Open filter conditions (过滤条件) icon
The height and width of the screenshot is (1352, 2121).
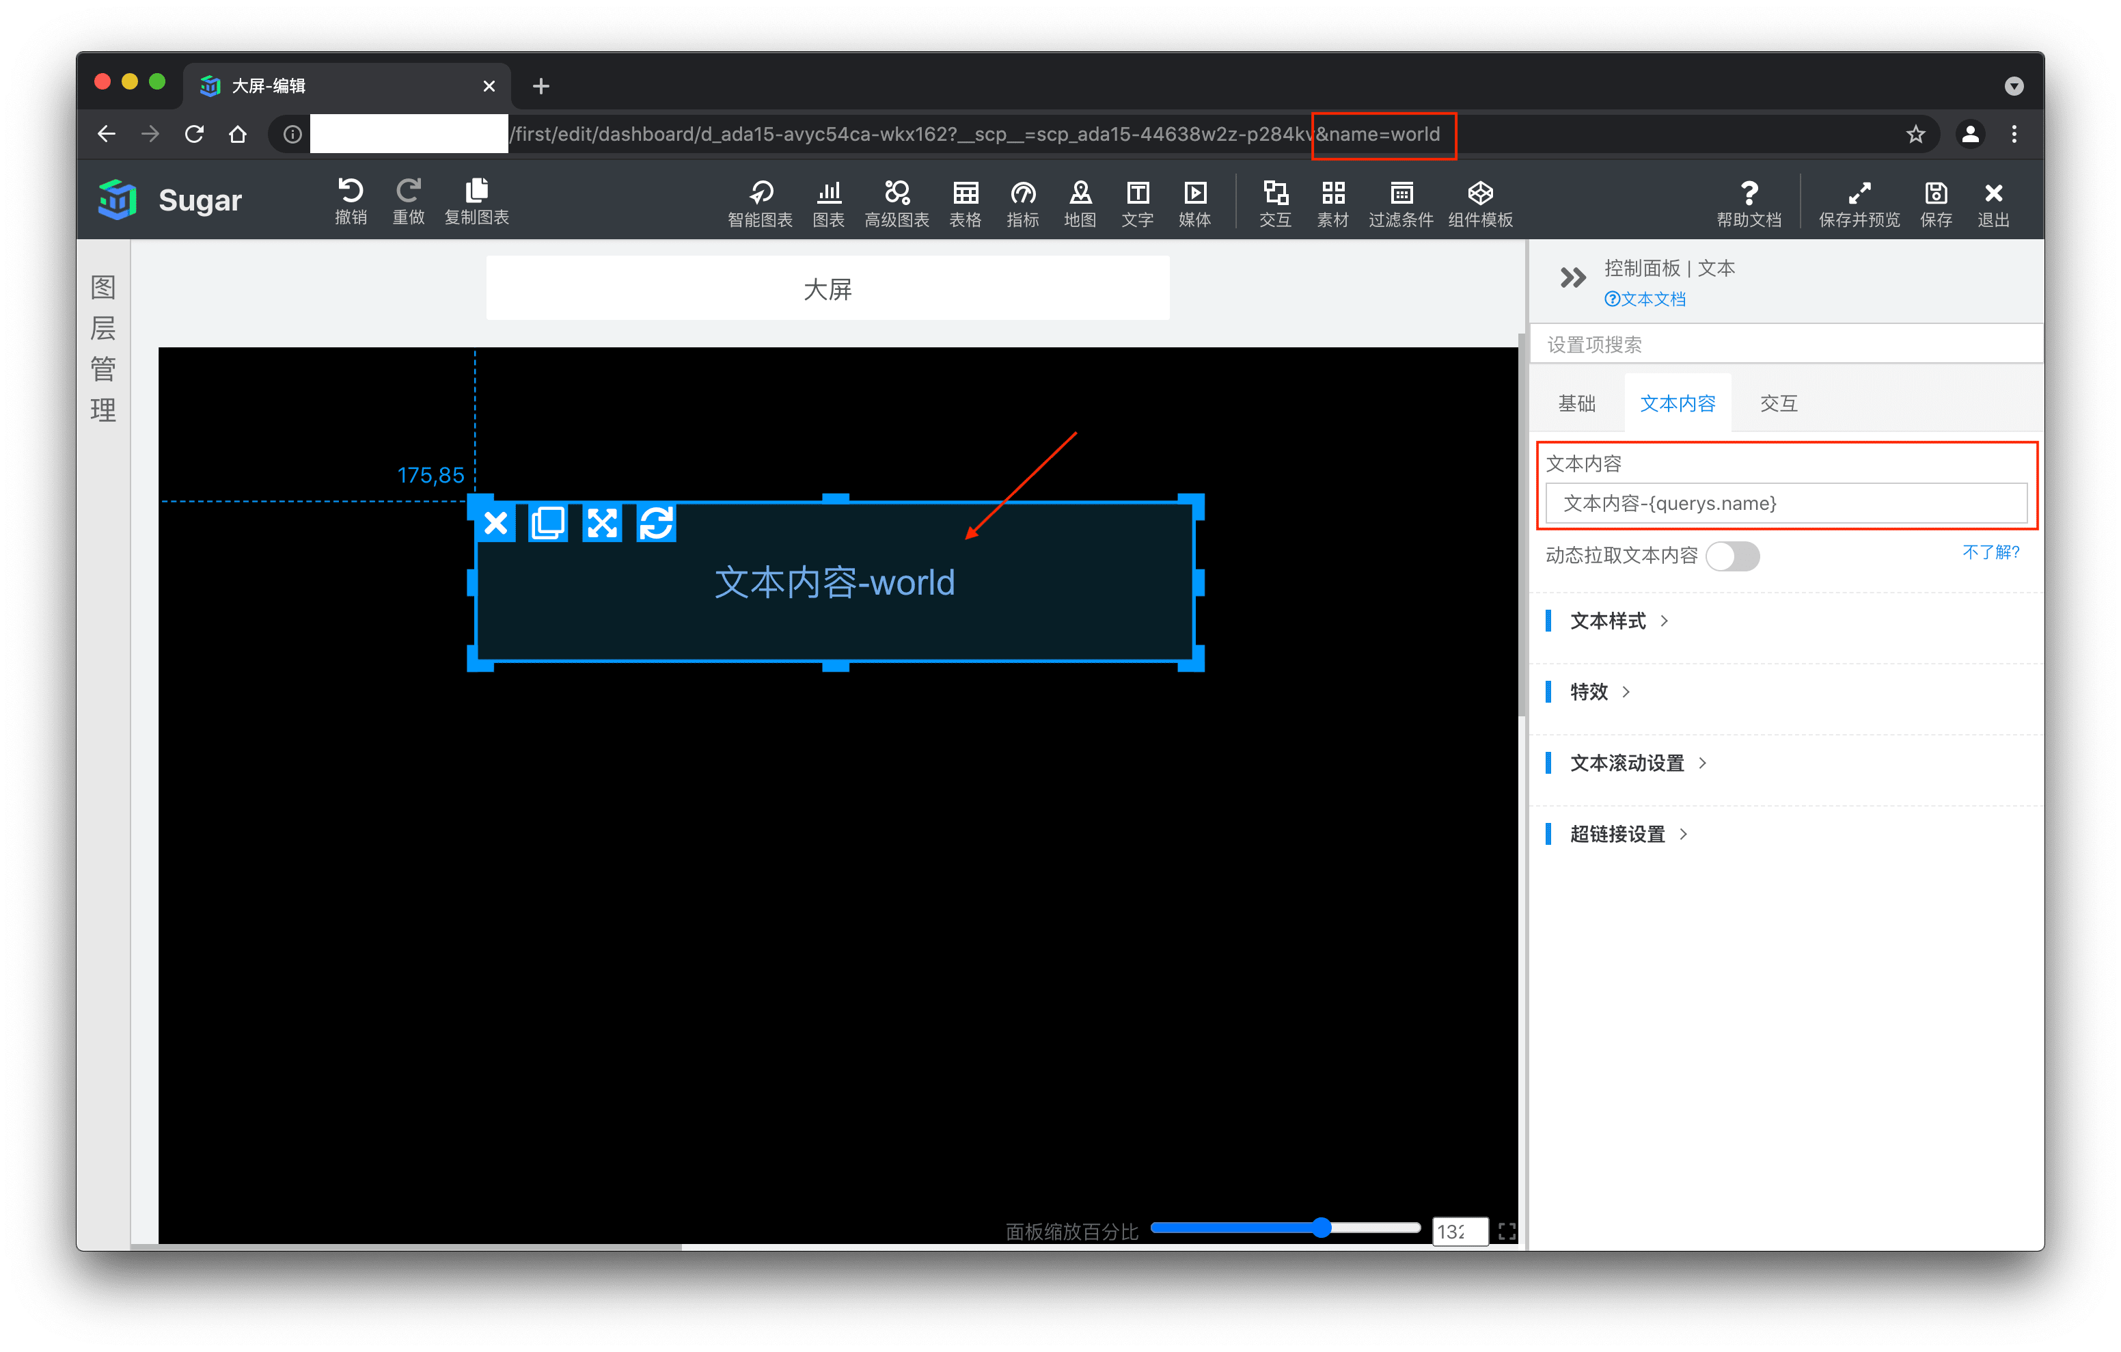coord(1401,193)
